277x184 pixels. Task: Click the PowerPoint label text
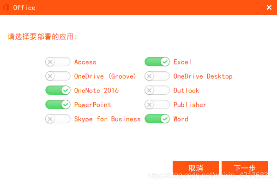[x=93, y=105]
